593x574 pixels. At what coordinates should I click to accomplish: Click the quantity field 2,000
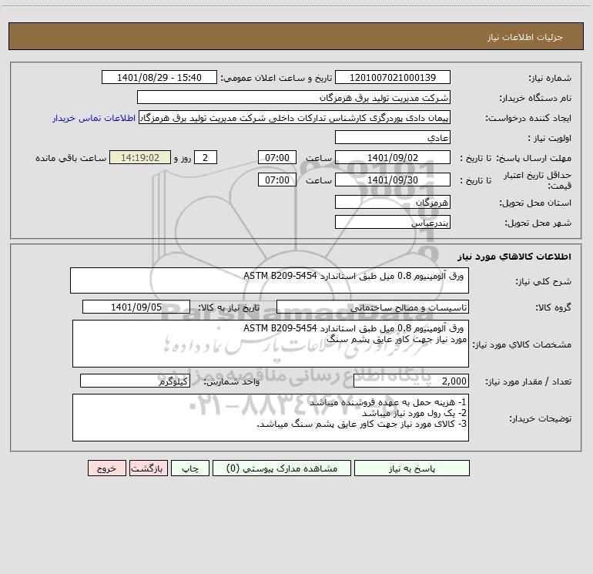click(x=411, y=381)
